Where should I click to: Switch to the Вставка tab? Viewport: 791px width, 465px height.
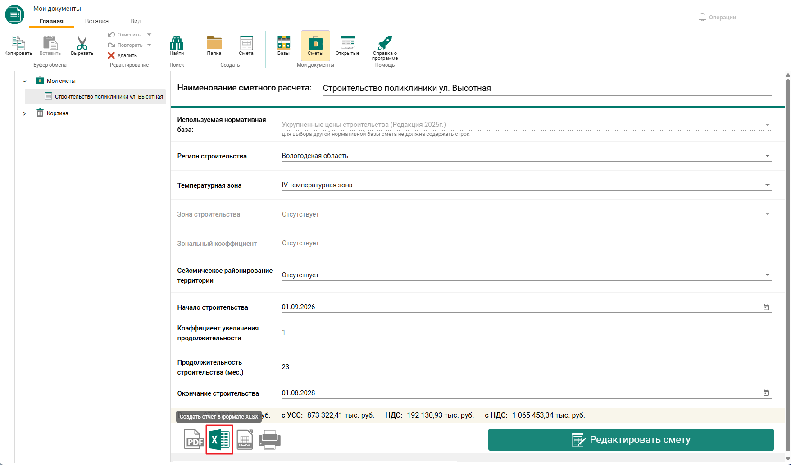tap(97, 21)
